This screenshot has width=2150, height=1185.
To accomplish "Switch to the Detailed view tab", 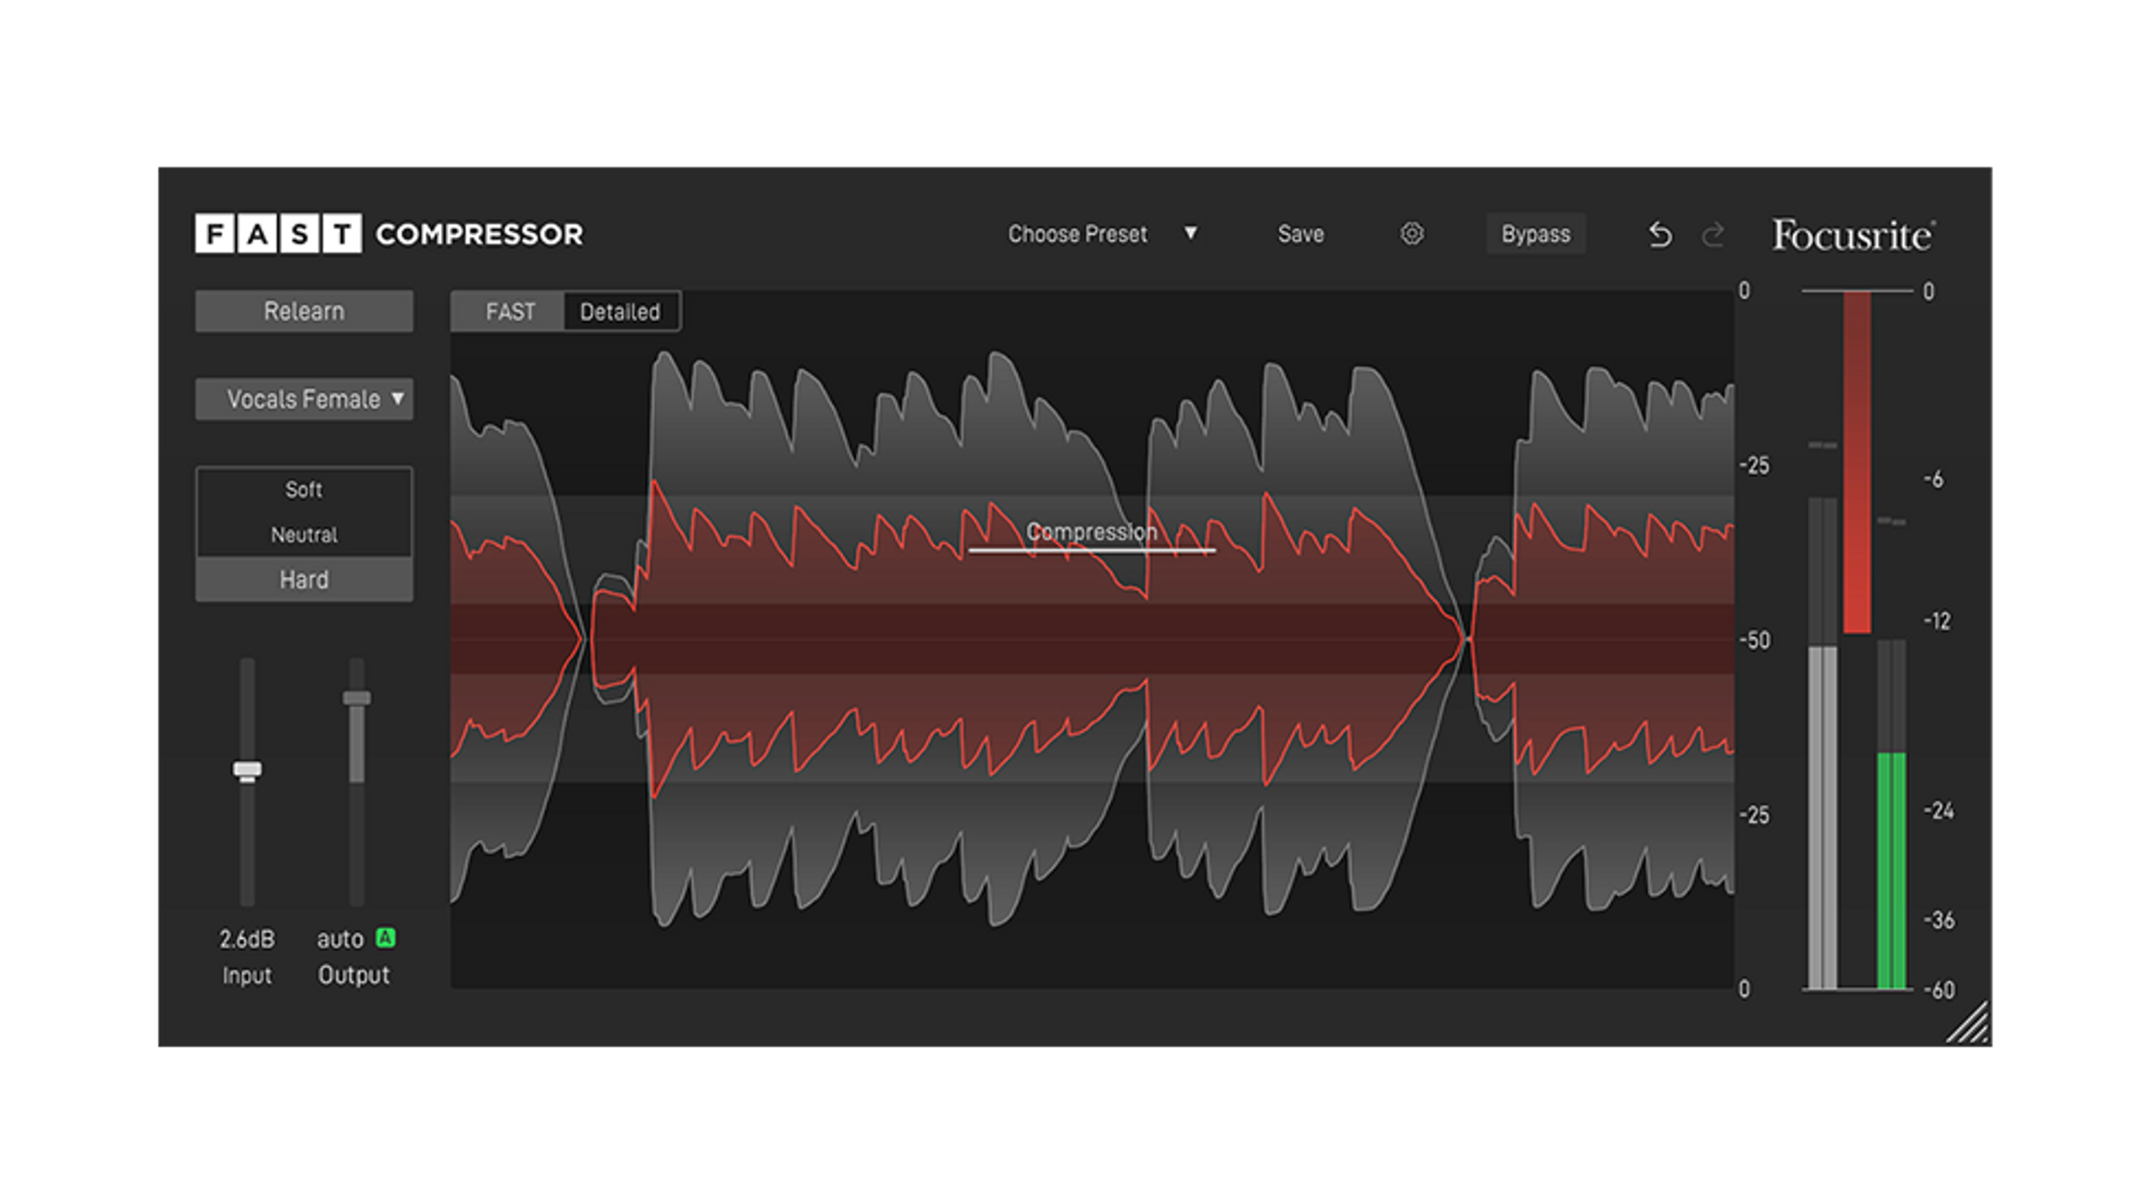I will [x=621, y=312].
